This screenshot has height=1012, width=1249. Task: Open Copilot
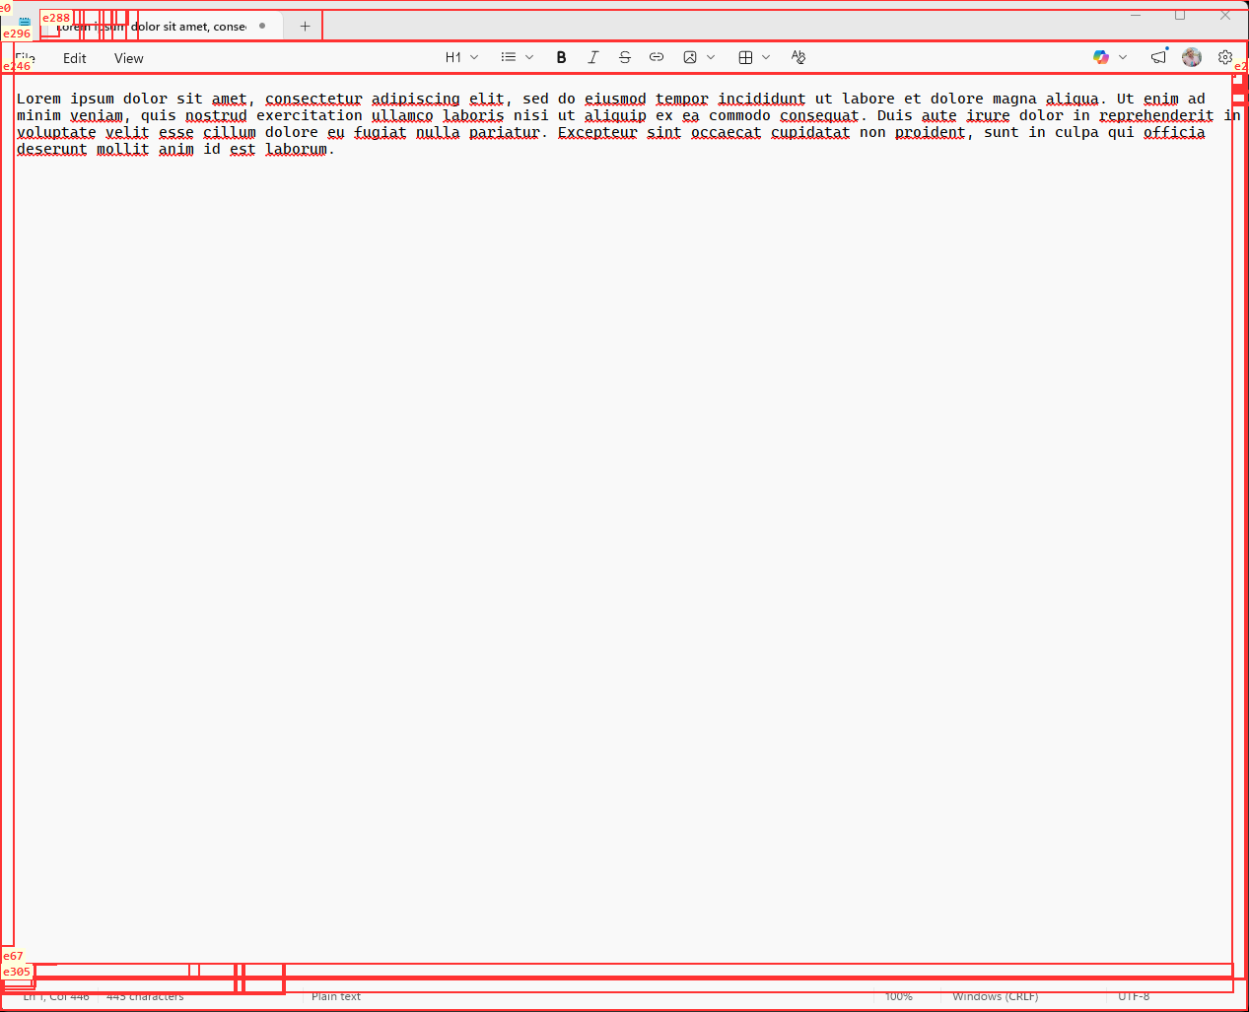[x=1100, y=57]
